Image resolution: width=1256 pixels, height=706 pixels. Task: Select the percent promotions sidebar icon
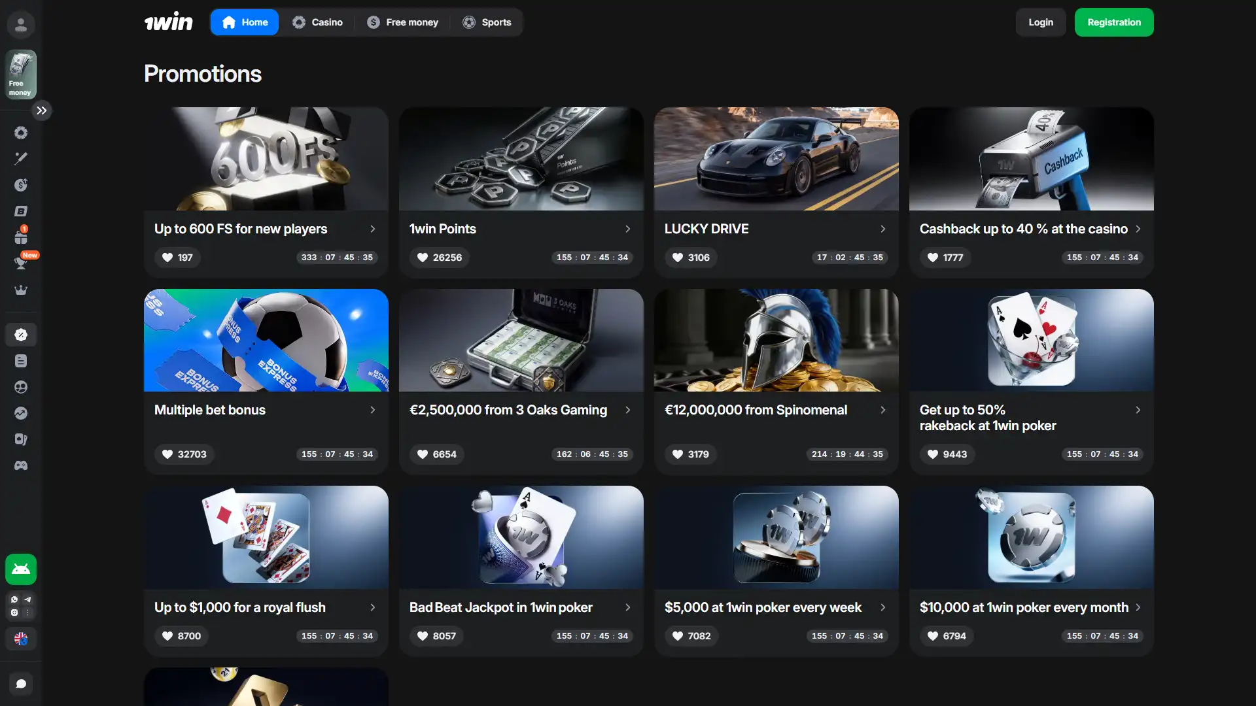[x=21, y=335]
